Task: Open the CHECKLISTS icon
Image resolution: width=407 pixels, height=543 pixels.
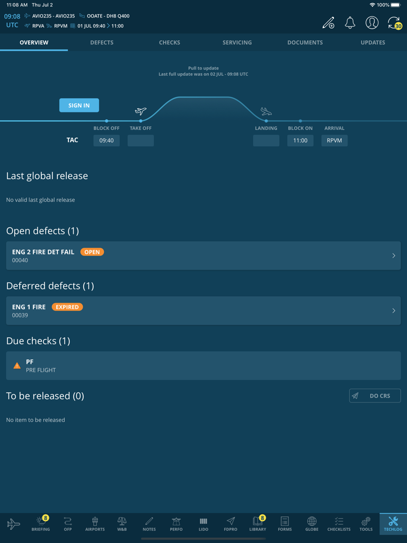Action: pos(339,524)
